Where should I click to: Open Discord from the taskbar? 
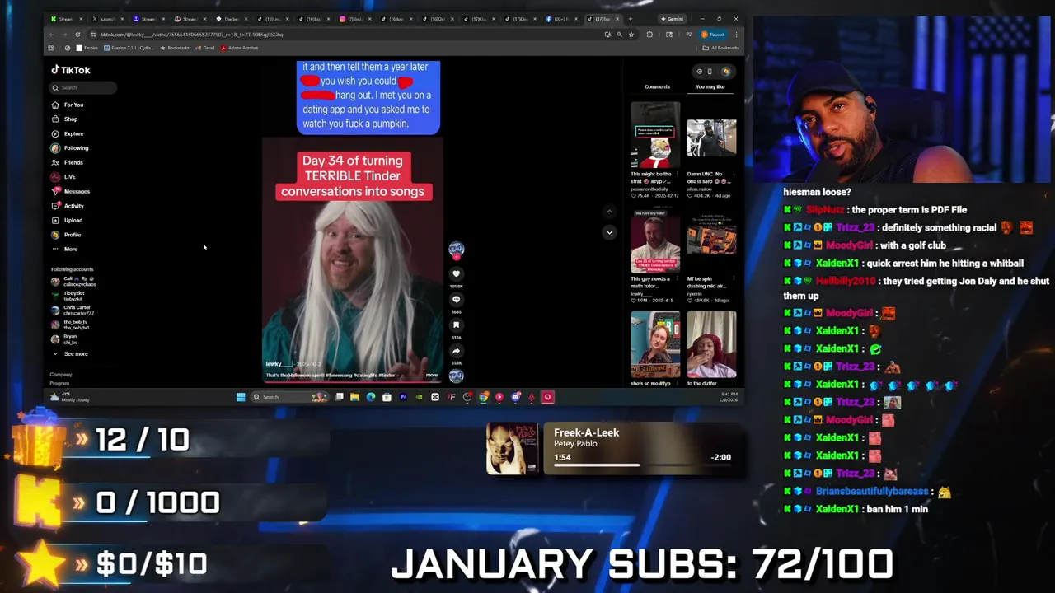tap(516, 397)
